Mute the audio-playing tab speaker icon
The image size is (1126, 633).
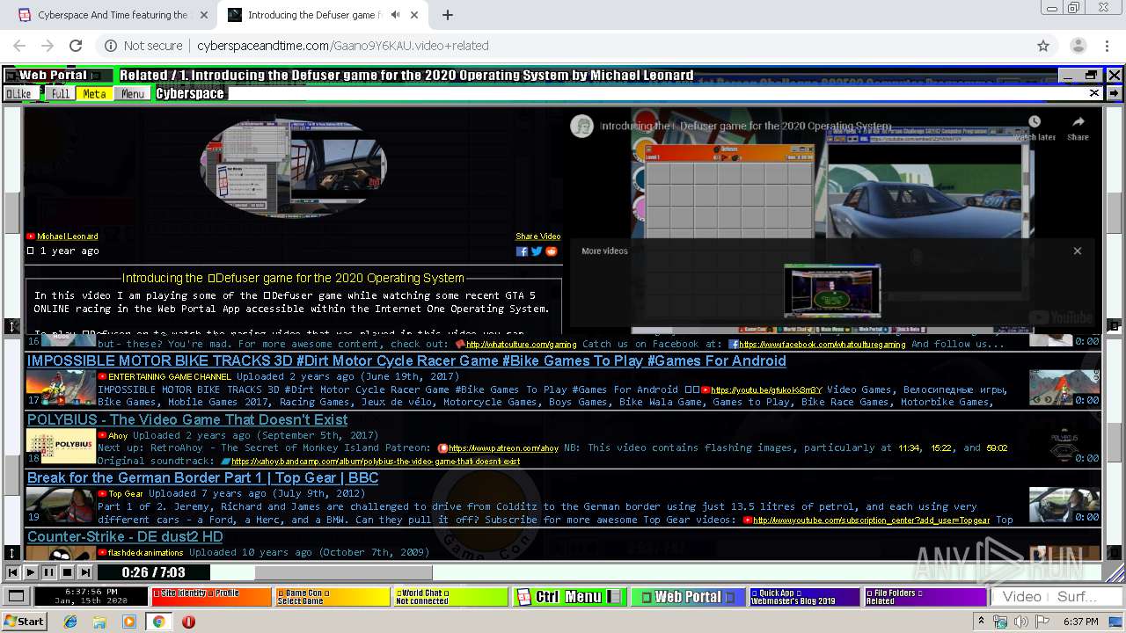tap(395, 15)
